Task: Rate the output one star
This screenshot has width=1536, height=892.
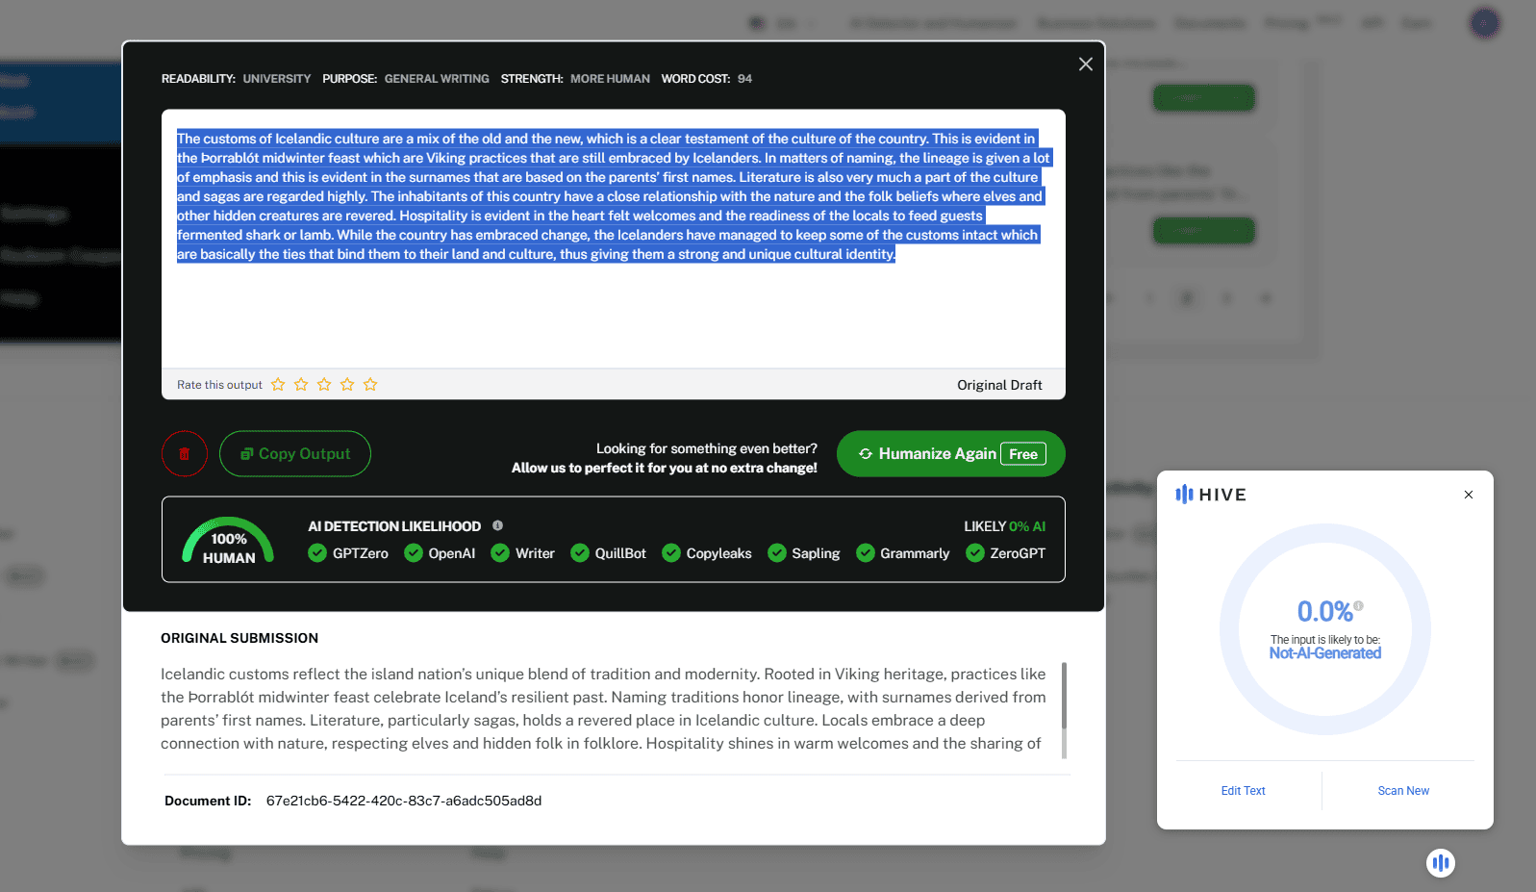Action: coord(278,385)
